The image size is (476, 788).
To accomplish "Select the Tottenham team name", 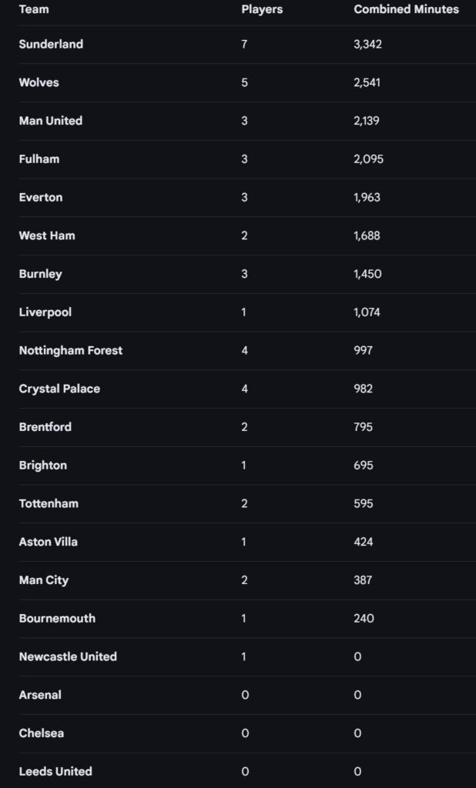I will (x=49, y=503).
